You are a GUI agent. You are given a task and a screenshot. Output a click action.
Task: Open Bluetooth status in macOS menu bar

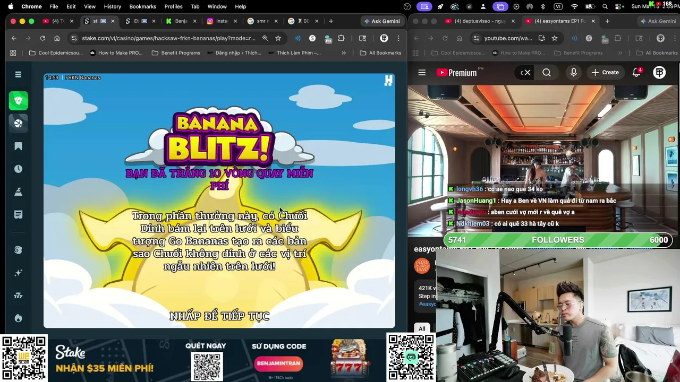(x=543, y=6)
